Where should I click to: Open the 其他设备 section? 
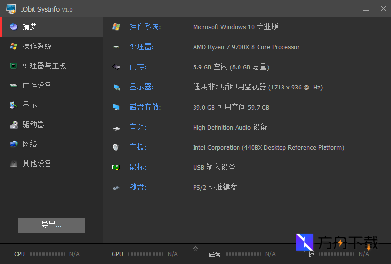[x=51, y=164]
